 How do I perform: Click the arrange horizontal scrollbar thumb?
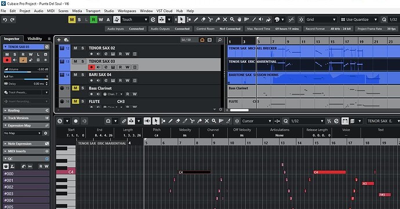[x=239, y=110]
